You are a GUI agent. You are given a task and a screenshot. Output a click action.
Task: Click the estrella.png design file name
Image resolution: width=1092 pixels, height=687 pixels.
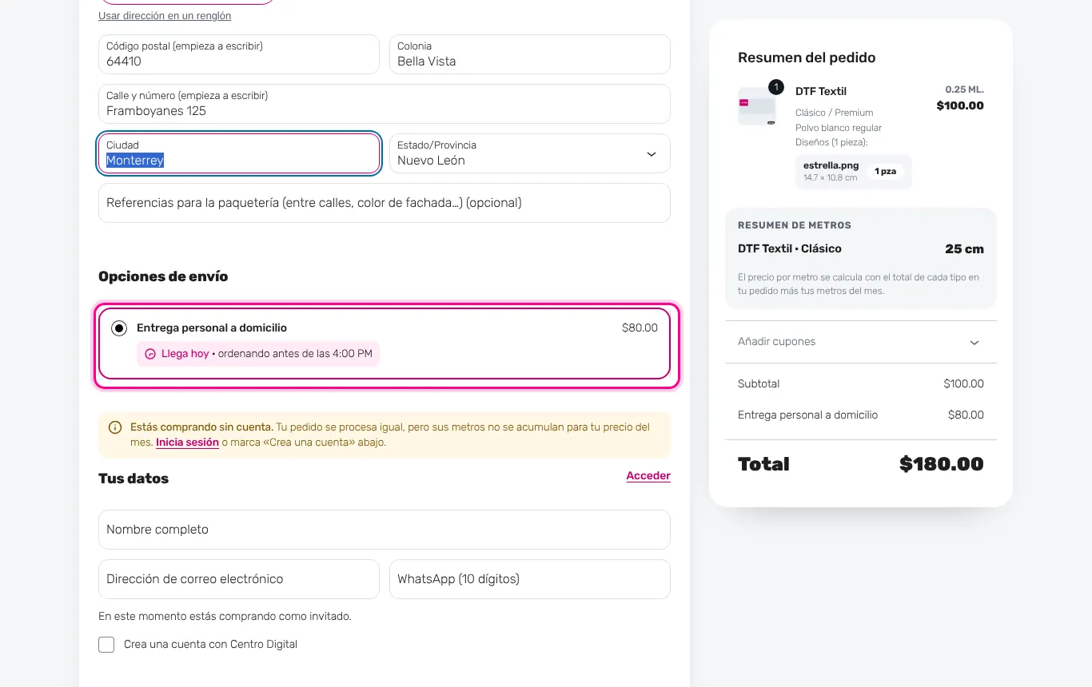(x=831, y=165)
